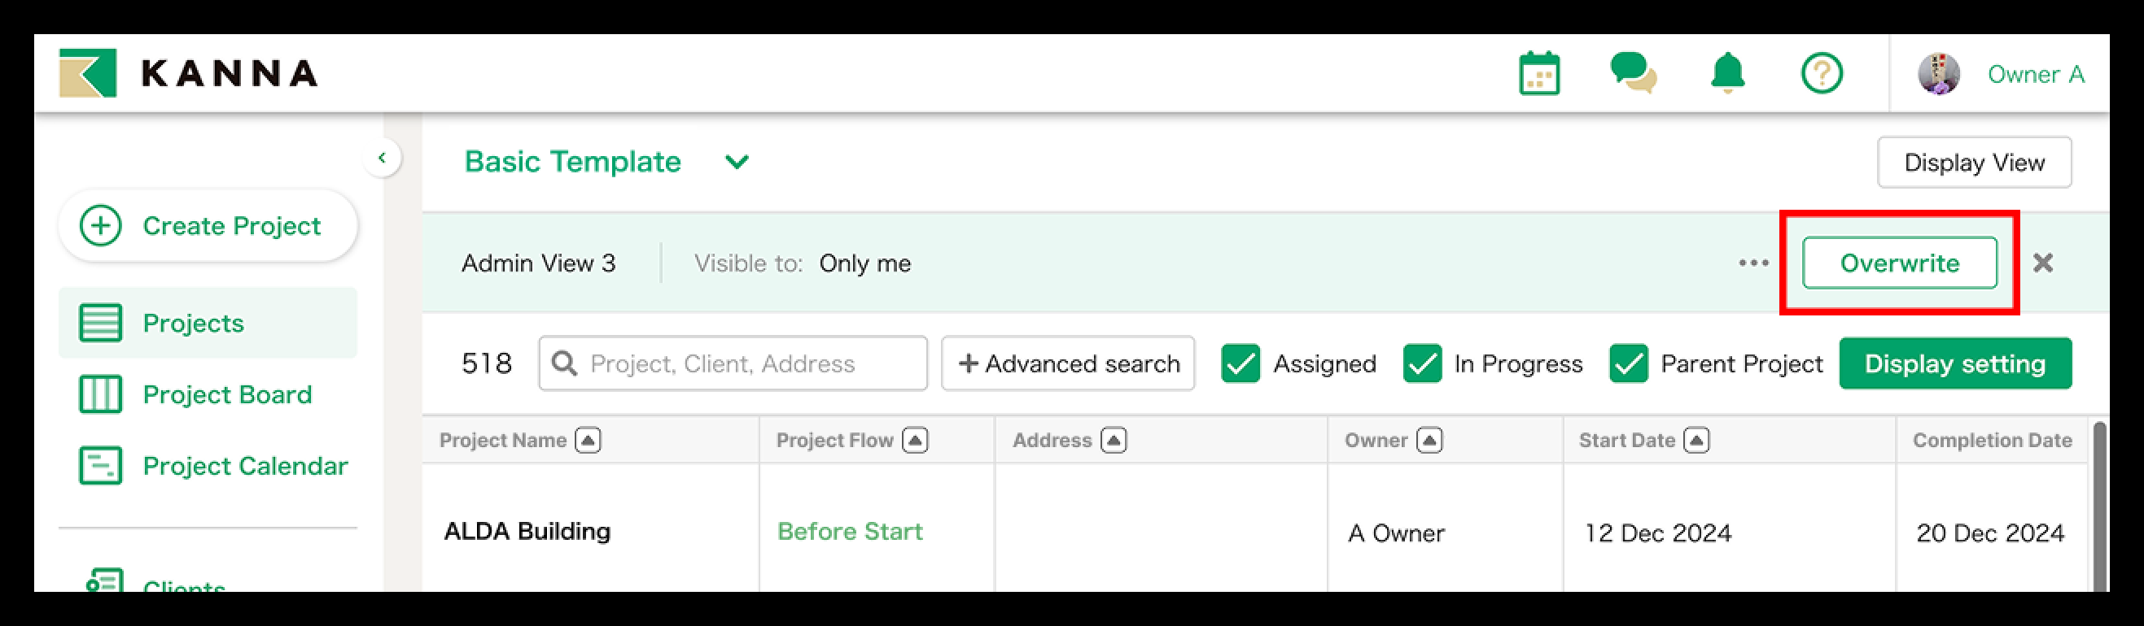Screen dimensions: 2144x626
Task: Open the three-dots view options menu
Action: (1753, 263)
